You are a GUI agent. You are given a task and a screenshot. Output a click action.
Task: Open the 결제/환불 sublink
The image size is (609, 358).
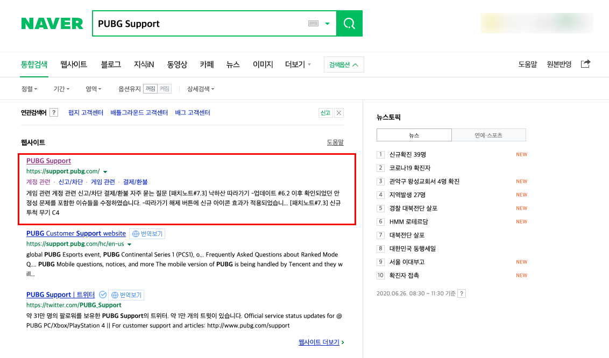(135, 182)
